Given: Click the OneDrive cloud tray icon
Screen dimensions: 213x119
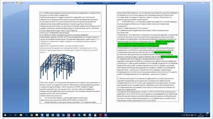Looking at the screenshot, I should [x=192, y=115].
